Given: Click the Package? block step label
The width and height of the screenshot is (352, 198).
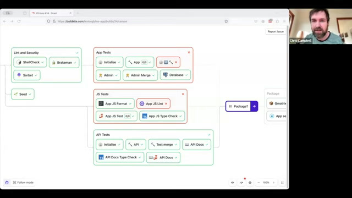Looking at the screenshot, I should tap(241, 106).
